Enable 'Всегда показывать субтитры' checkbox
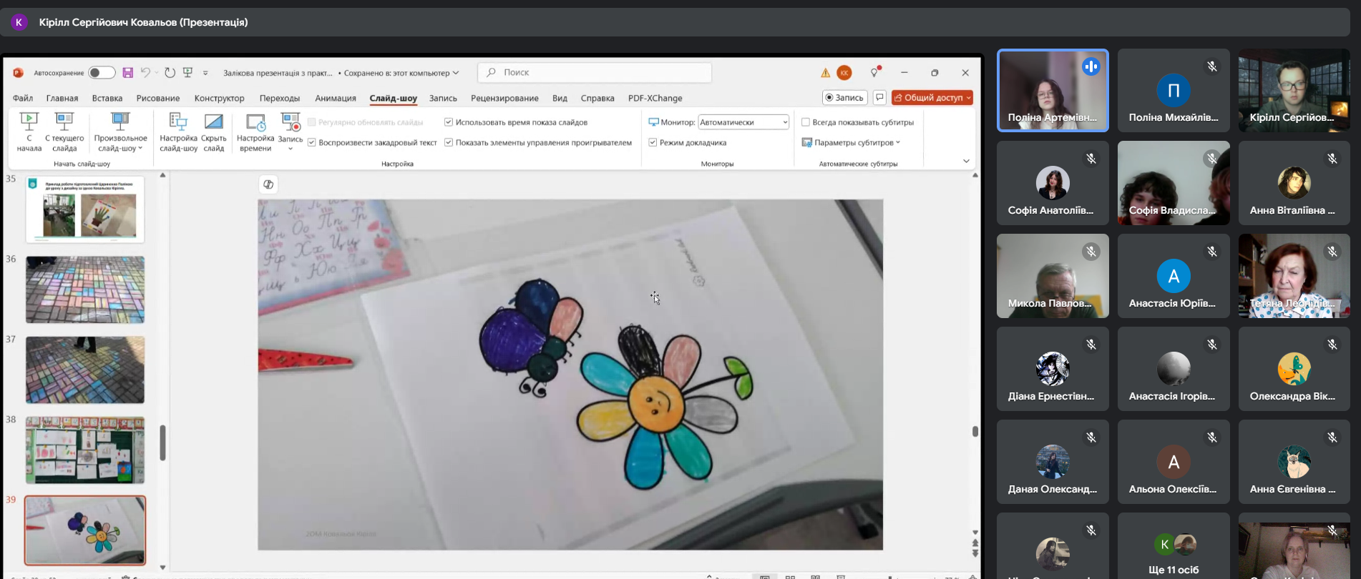Screen dimensions: 1361x579 (x=806, y=122)
